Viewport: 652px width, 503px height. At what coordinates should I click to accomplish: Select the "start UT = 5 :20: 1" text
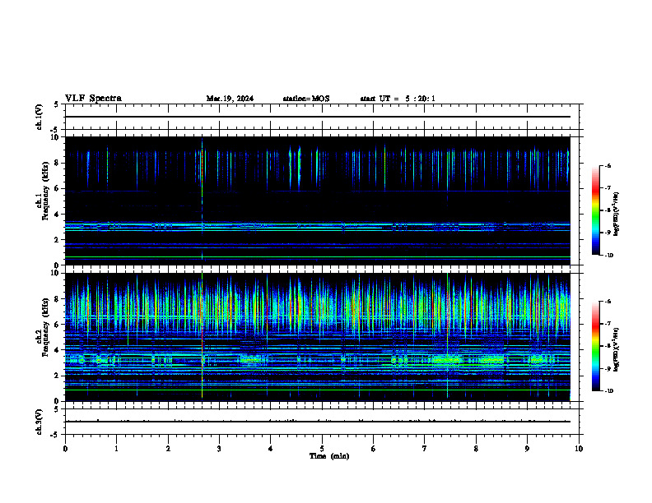point(398,99)
